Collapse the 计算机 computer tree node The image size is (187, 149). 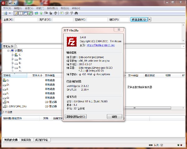point(8,51)
